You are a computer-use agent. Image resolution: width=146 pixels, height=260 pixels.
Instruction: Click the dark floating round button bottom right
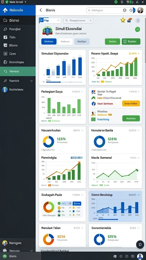[x=140, y=244]
